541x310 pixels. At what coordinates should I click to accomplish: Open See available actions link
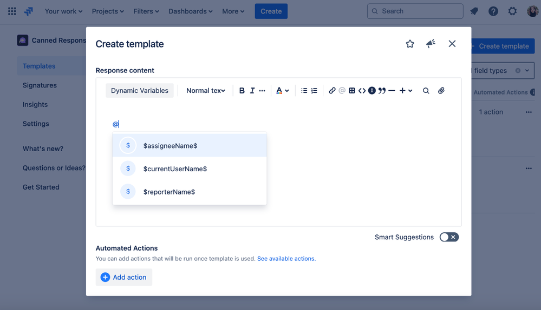286,258
